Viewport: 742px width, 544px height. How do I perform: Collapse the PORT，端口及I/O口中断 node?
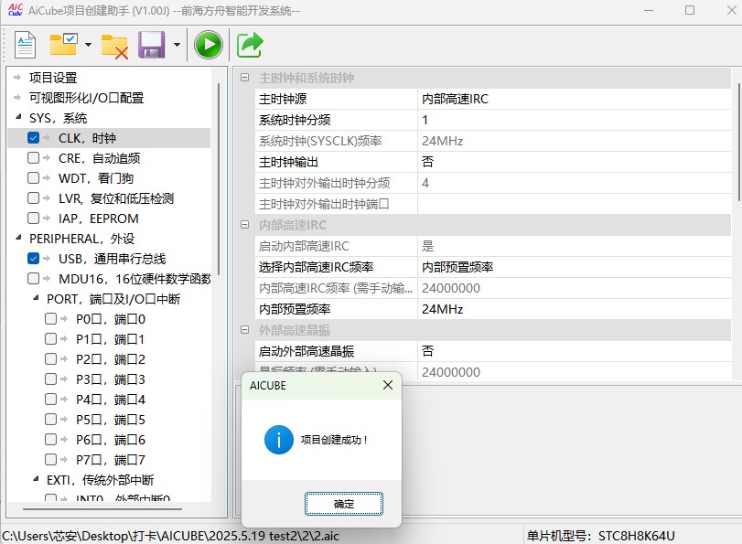pyautogui.click(x=36, y=298)
